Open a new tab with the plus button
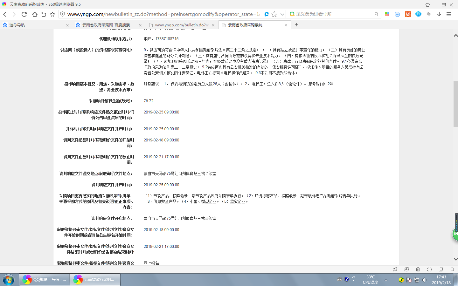The height and width of the screenshot is (286, 458). (297, 25)
